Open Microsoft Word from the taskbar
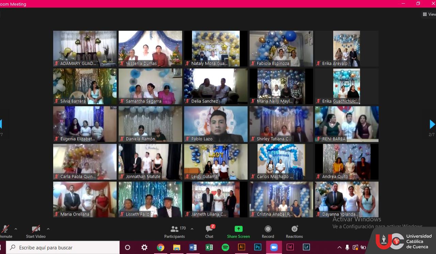436x254 pixels. pyautogui.click(x=193, y=248)
